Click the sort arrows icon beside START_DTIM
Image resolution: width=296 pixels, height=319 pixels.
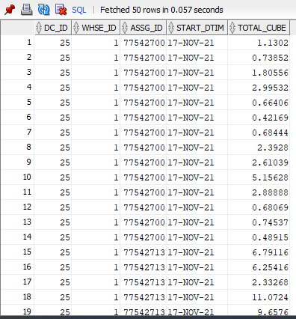coord(171,28)
